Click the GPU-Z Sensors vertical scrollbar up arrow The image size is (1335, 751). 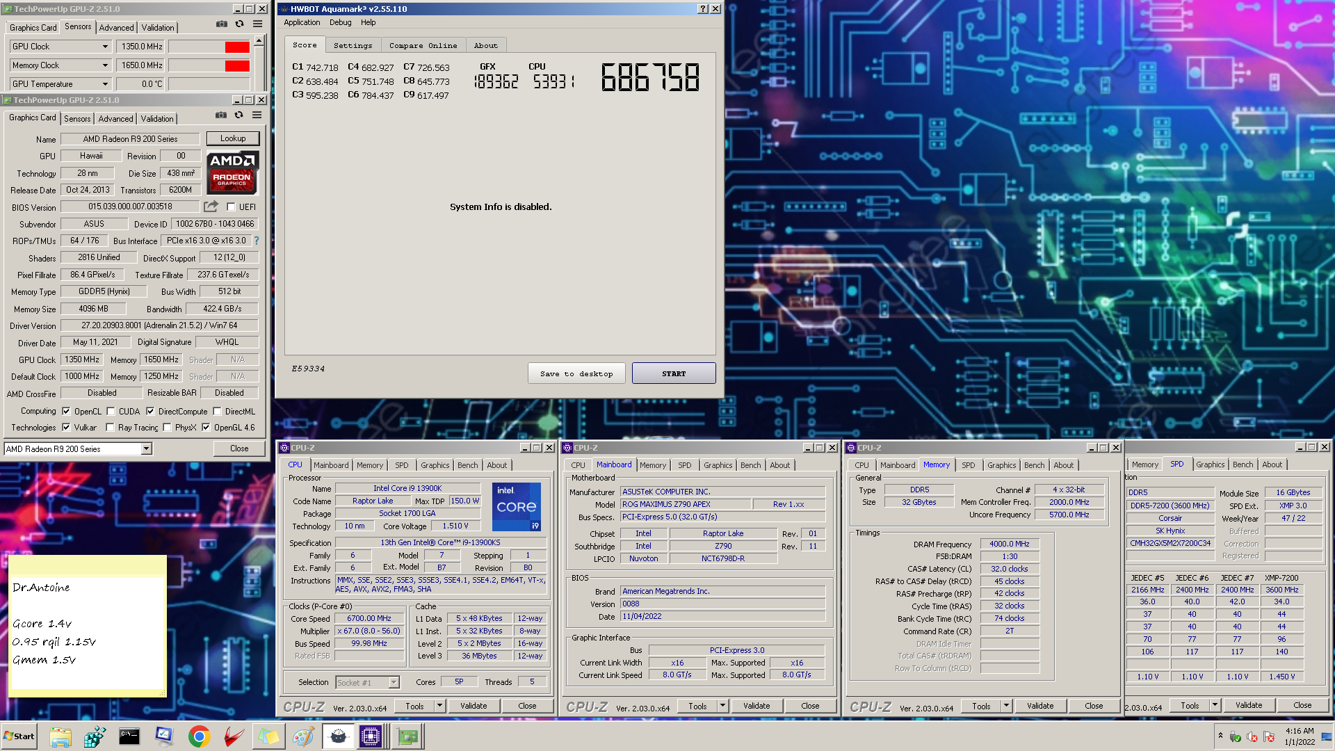[259, 41]
